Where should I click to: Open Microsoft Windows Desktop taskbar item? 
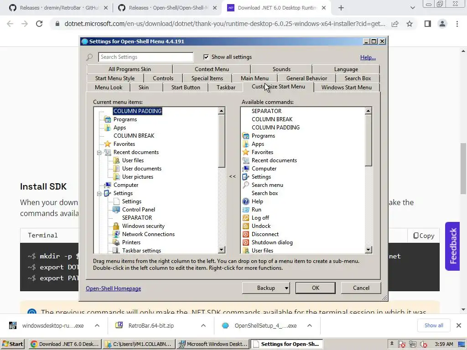(x=213, y=345)
